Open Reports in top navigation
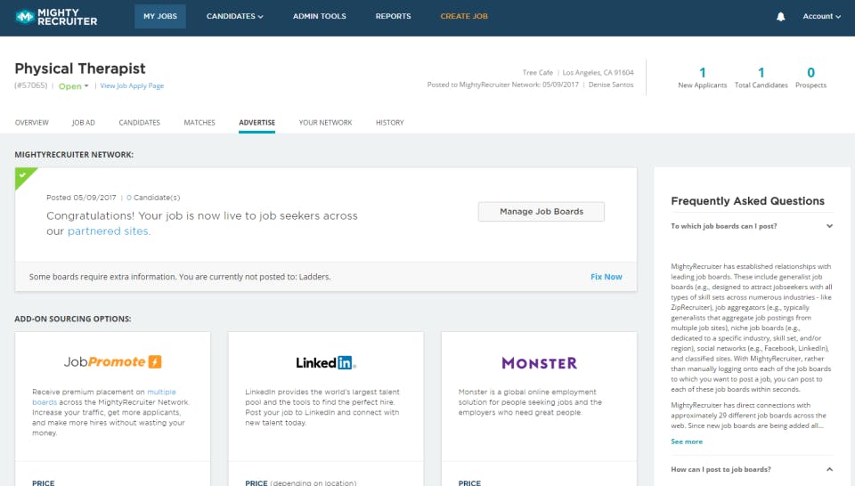Viewport: 855px width, 486px height. tap(393, 16)
